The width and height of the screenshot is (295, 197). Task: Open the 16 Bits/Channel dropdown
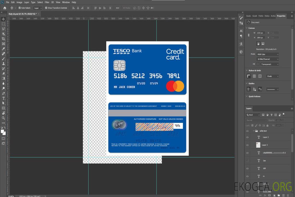click(267, 59)
